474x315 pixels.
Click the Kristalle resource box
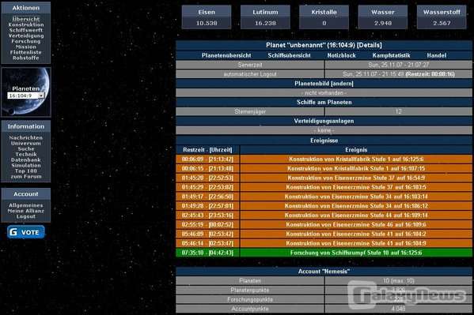[324, 17]
